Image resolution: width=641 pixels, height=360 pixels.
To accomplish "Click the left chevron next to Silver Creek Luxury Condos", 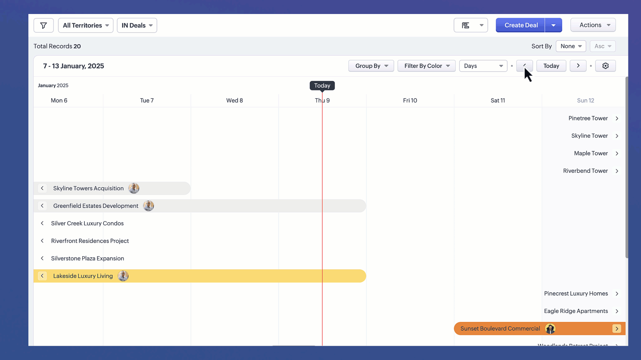I will tap(42, 223).
